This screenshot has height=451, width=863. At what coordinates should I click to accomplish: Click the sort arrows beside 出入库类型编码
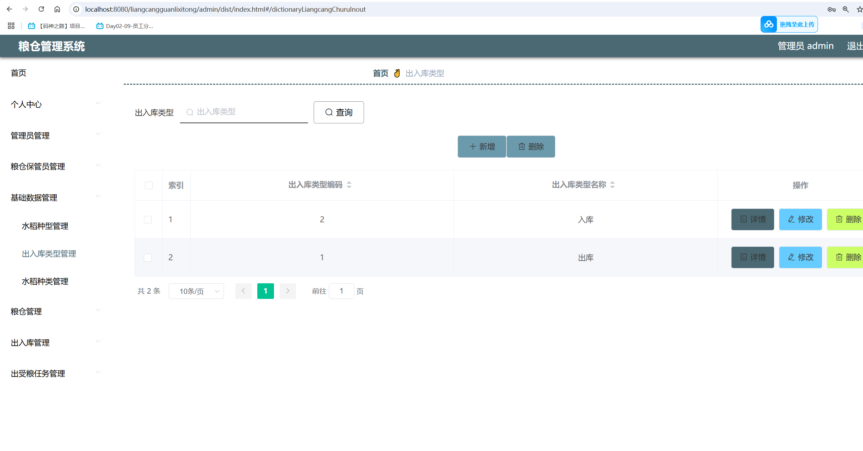(349, 185)
